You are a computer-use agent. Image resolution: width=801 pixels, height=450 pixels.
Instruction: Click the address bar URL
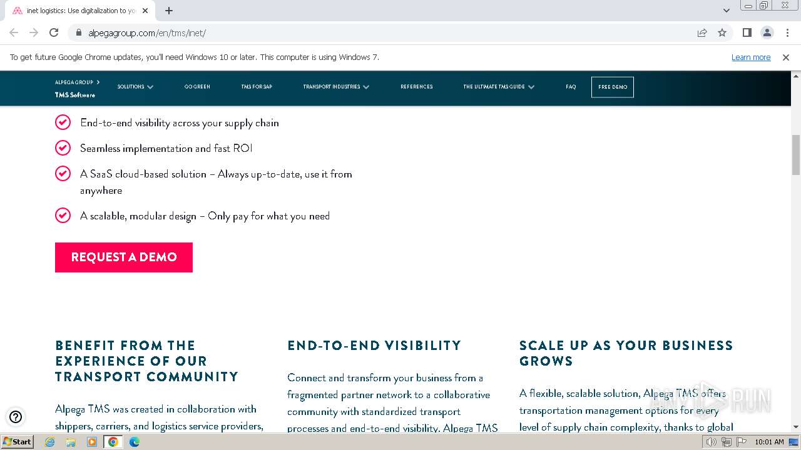point(147,33)
